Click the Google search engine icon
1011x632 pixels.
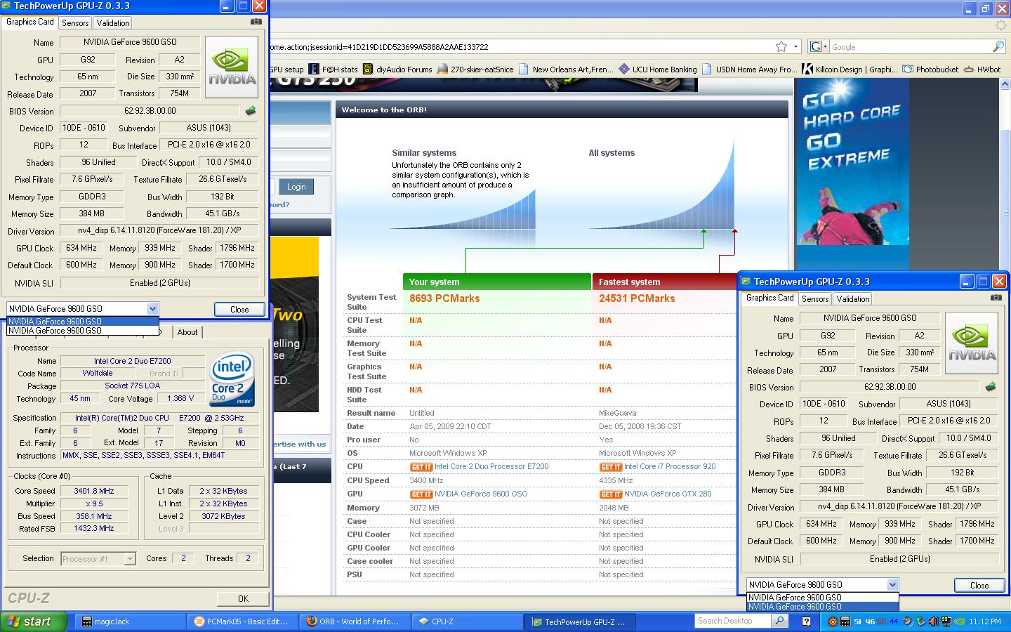click(815, 46)
